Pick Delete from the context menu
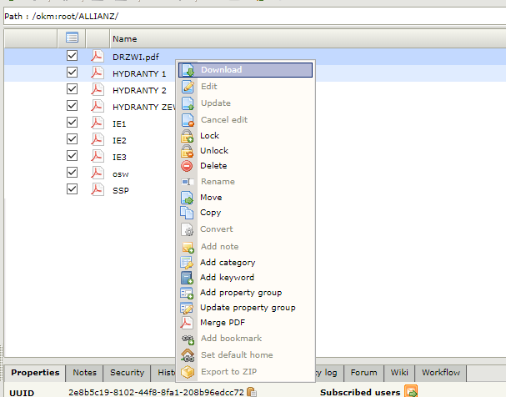 [213, 166]
